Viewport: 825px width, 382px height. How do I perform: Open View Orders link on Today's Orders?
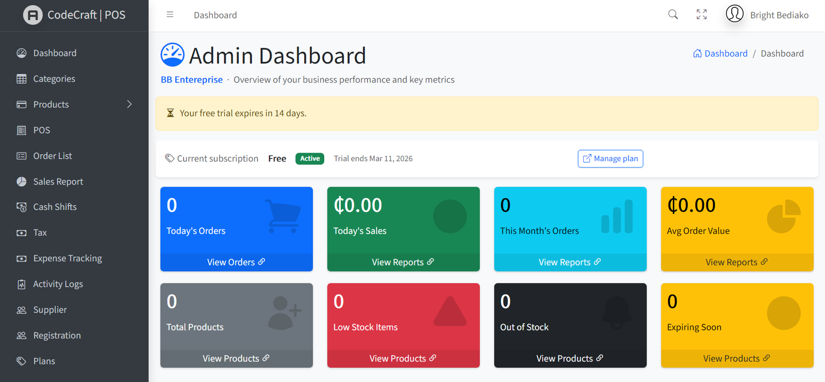(x=236, y=262)
